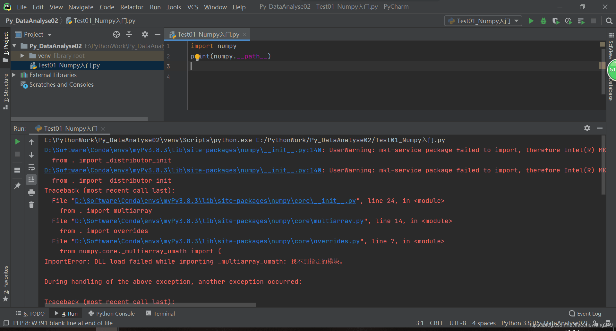Hide the Project panel with minus icon
The width and height of the screenshot is (616, 331).
click(x=158, y=34)
